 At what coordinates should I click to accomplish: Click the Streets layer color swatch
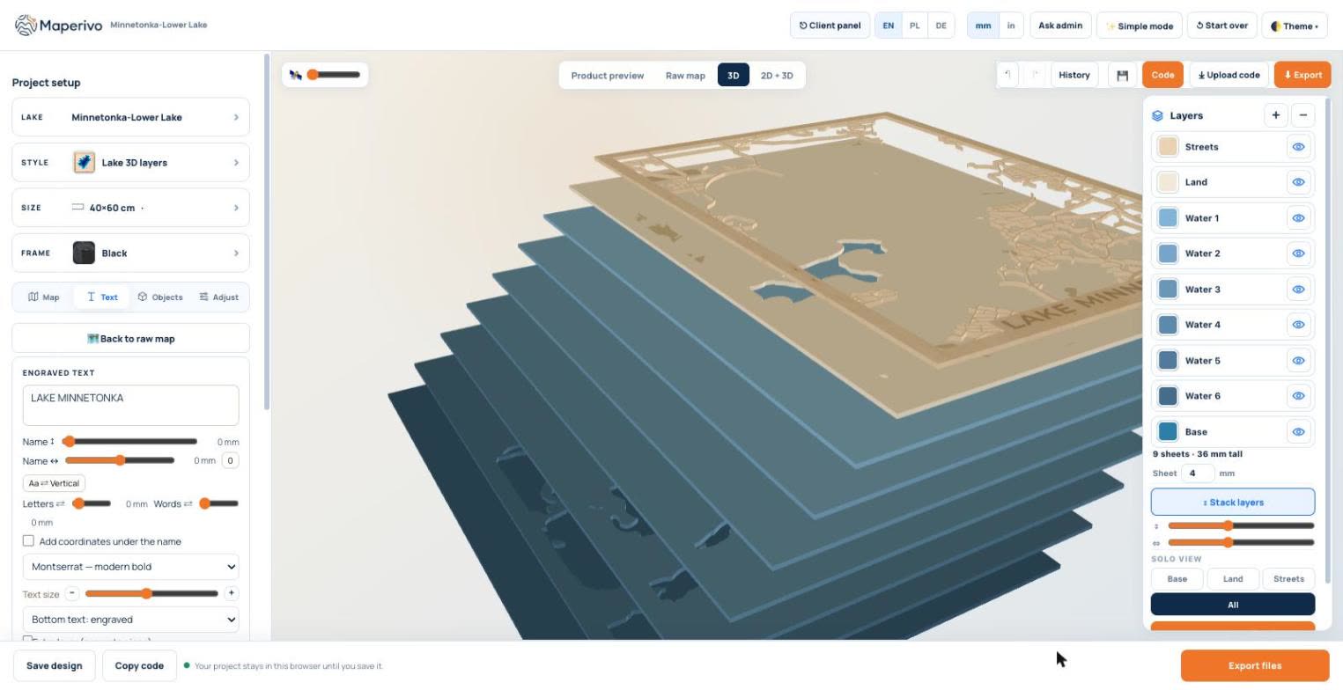(1168, 147)
